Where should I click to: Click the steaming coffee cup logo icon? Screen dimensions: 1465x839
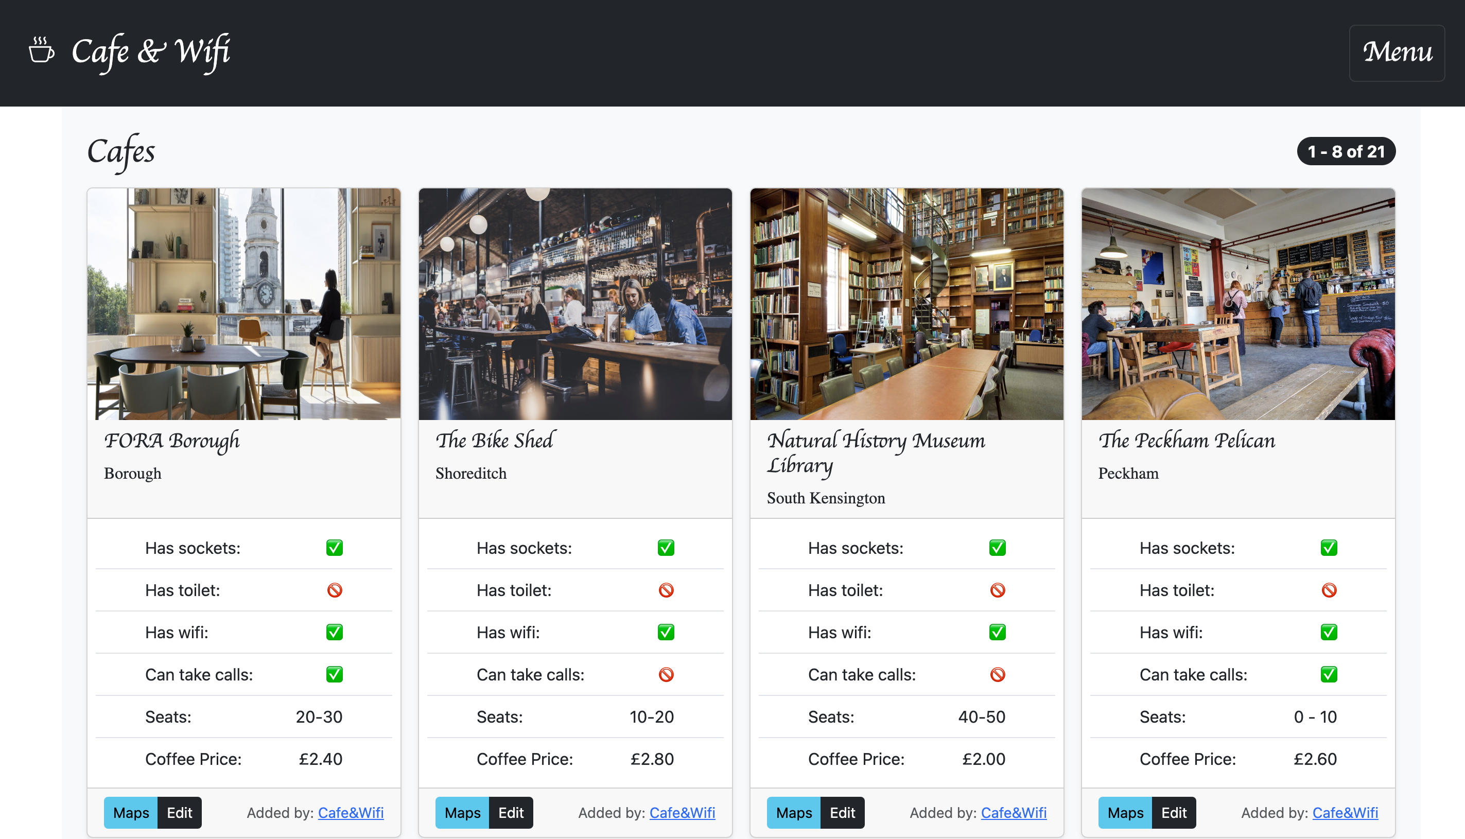(42, 50)
